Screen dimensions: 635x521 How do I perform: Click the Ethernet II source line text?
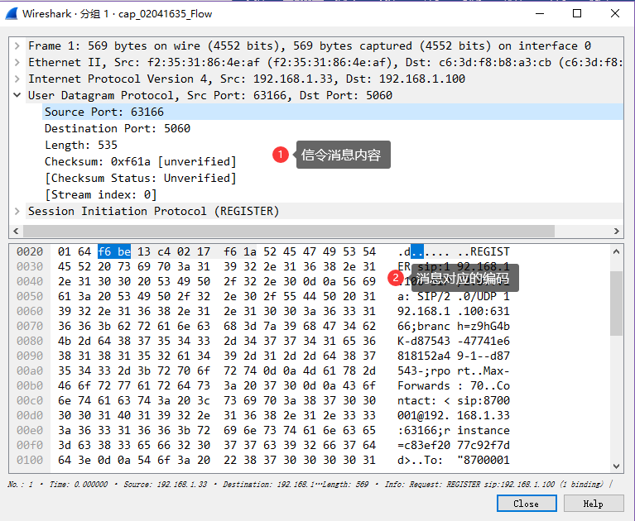[325, 62]
